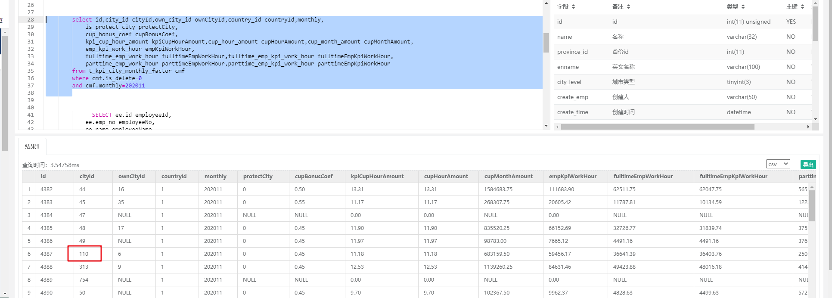
Task: Click the 城市类型 remark cell
Action: [623, 82]
